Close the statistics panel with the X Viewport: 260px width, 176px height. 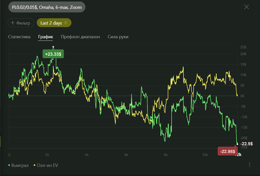(x=246, y=7)
